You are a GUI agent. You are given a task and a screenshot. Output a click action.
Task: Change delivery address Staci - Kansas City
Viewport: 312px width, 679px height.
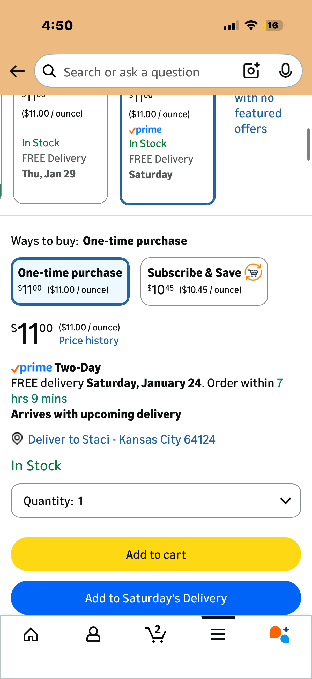coord(121,439)
